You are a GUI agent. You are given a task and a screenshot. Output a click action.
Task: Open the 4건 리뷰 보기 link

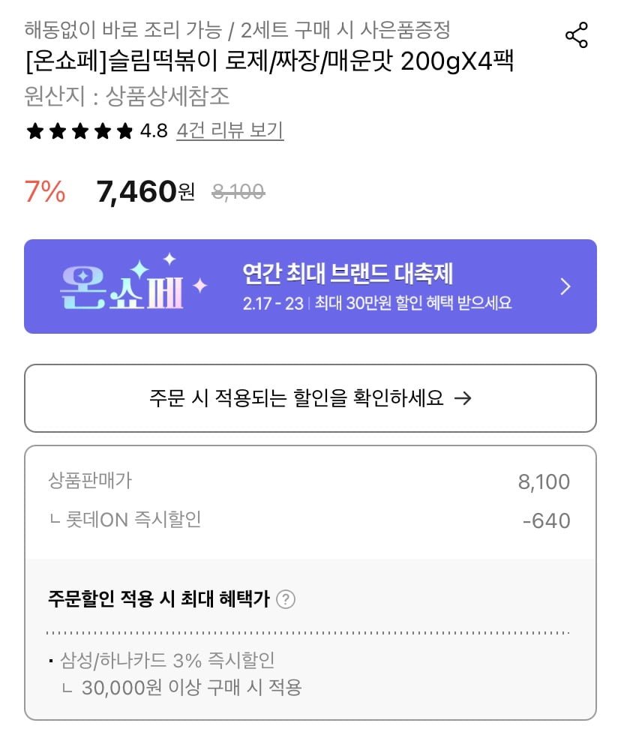pyautogui.click(x=229, y=131)
